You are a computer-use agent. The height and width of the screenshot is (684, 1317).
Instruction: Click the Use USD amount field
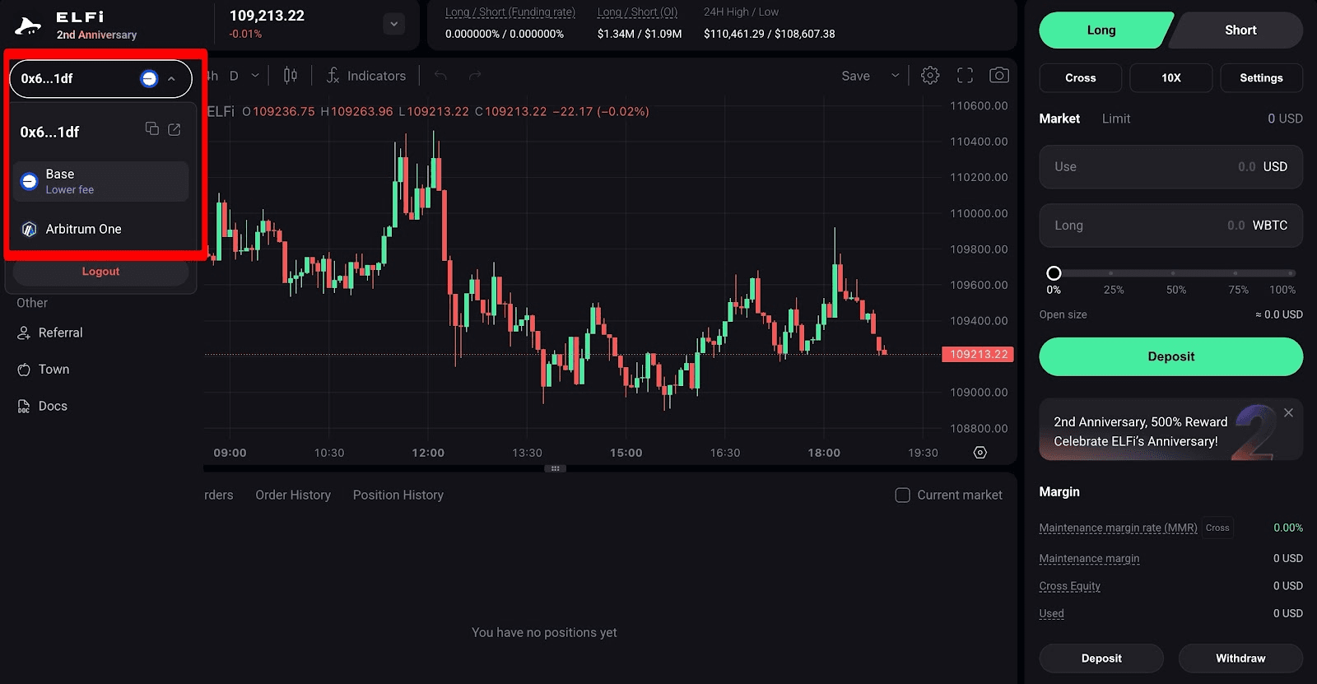pyautogui.click(x=1170, y=167)
